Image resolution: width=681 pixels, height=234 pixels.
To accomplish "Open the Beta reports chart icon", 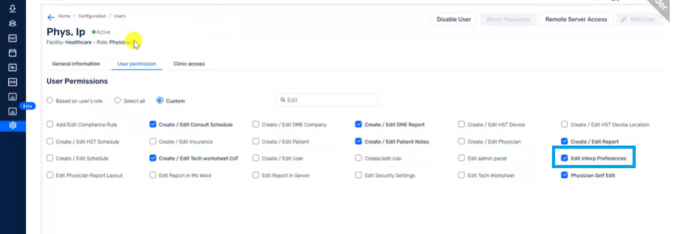I will pyautogui.click(x=13, y=111).
